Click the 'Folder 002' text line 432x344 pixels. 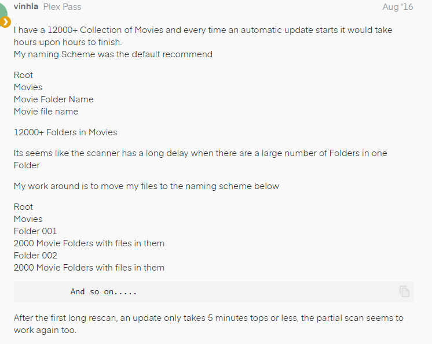(x=35, y=256)
